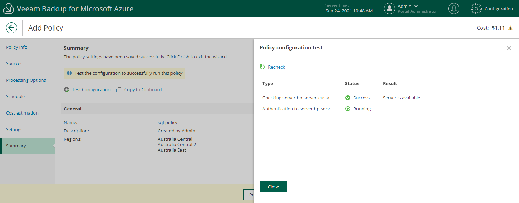The image size is (519, 203).
Task: Open the notifications bell
Action: click(x=454, y=9)
